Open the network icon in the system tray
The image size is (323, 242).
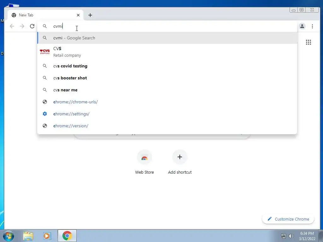(284, 236)
